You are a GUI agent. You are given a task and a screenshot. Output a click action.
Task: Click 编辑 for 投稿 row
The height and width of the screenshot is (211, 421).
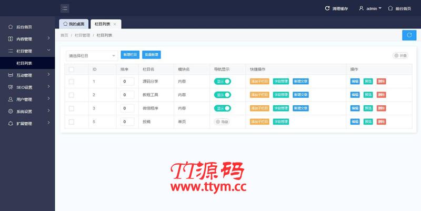tap(355, 122)
